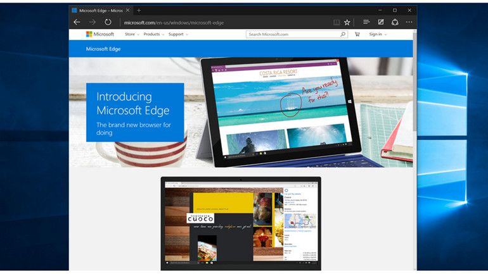Refresh the current page

coord(108,22)
